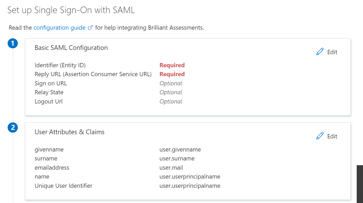
Task: Select the user.surname claim value
Action: coord(177,158)
